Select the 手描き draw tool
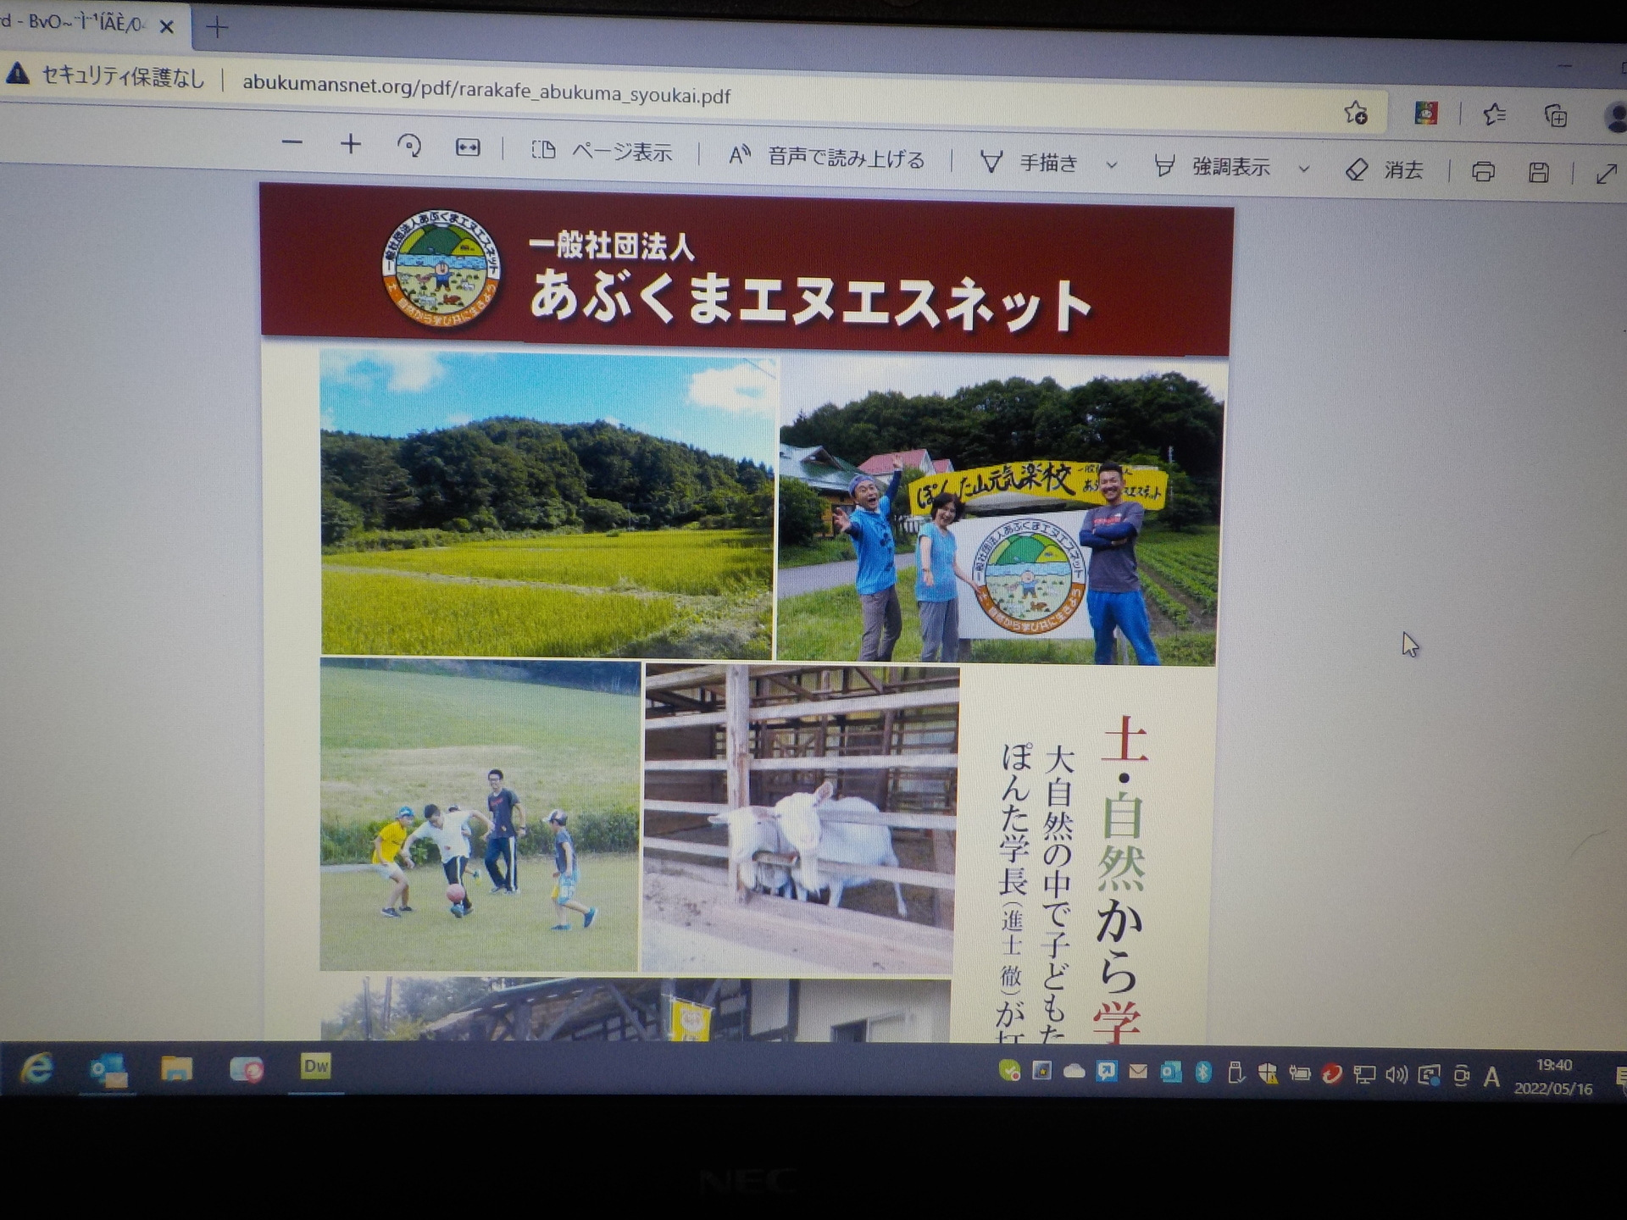This screenshot has height=1220, width=1627. click(x=1029, y=162)
